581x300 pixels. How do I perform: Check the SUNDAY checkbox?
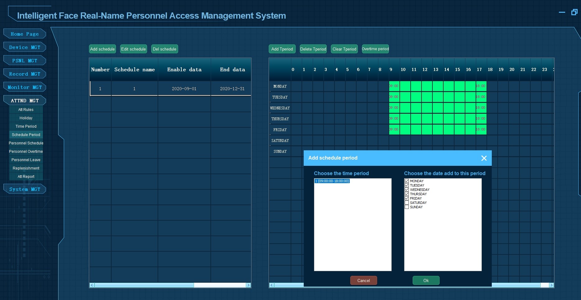[407, 207]
